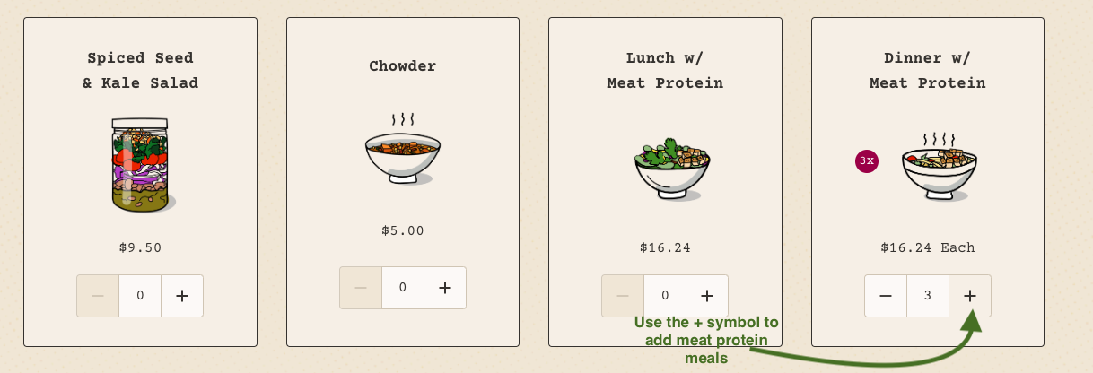Image resolution: width=1093 pixels, height=373 pixels.
Task: Remove one Dinner w/ Meat Protein meal
Action: click(x=886, y=296)
